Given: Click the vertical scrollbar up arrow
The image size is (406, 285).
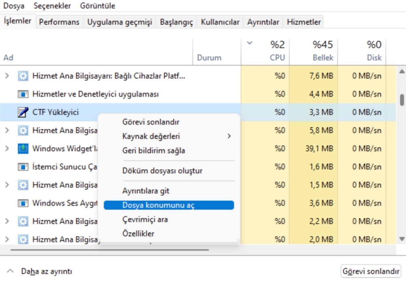Looking at the screenshot, I should click(402, 71).
